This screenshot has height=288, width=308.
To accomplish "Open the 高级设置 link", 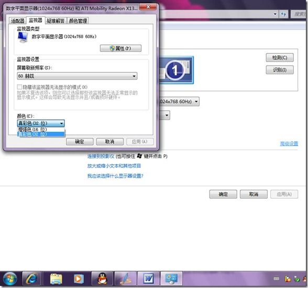I will click(x=289, y=144).
